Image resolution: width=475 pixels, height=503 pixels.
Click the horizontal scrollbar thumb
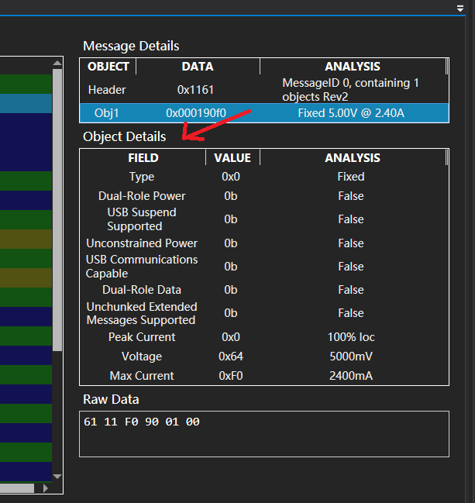pyautogui.click(x=17, y=488)
